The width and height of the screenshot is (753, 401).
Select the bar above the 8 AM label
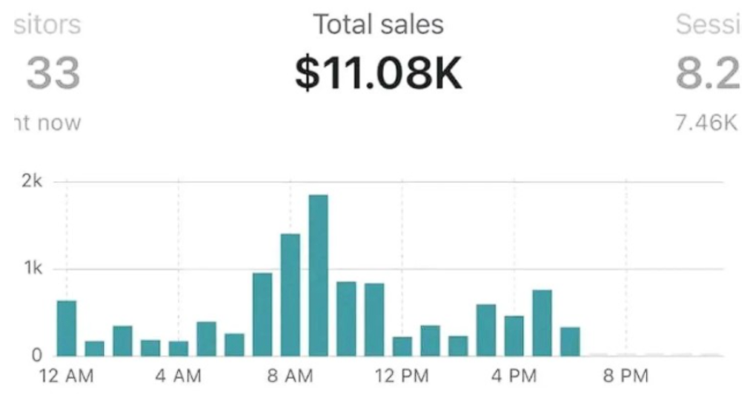click(291, 294)
